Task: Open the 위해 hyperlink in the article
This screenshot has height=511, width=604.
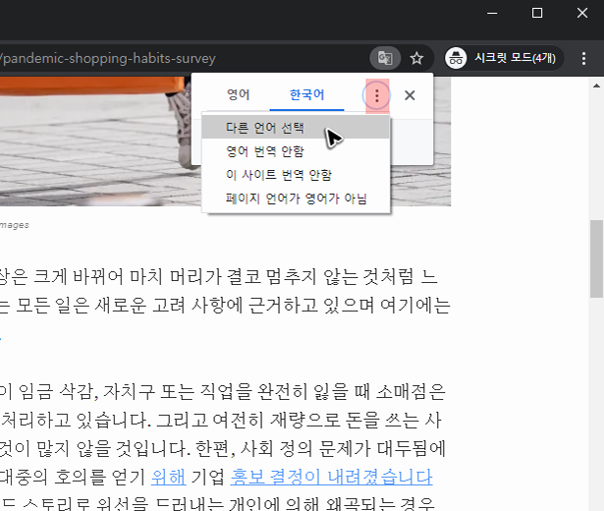Action: pyautogui.click(x=168, y=477)
